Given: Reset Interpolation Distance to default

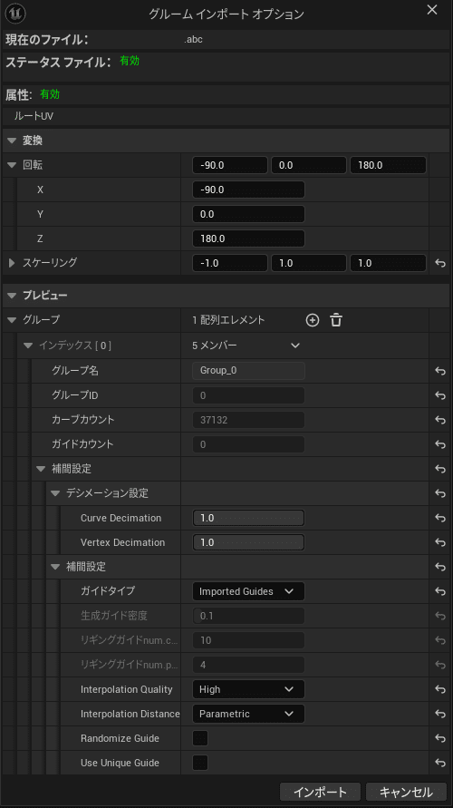Looking at the screenshot, I should [x=440, y=714].
